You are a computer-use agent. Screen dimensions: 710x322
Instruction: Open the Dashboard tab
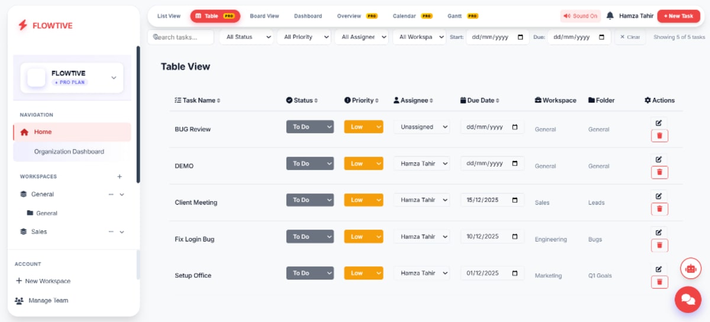coord(308,16)
